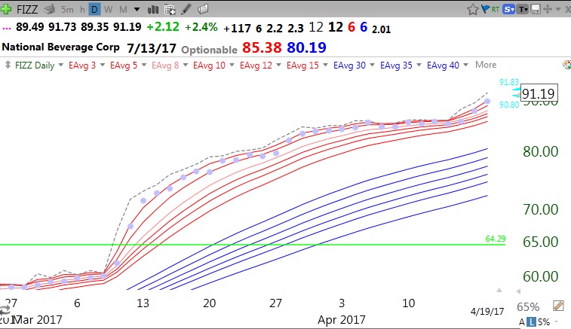This screenshot has width=571, height=329.
Task: Click the EAvg 30 indicator label
Action: coord(349,65)
